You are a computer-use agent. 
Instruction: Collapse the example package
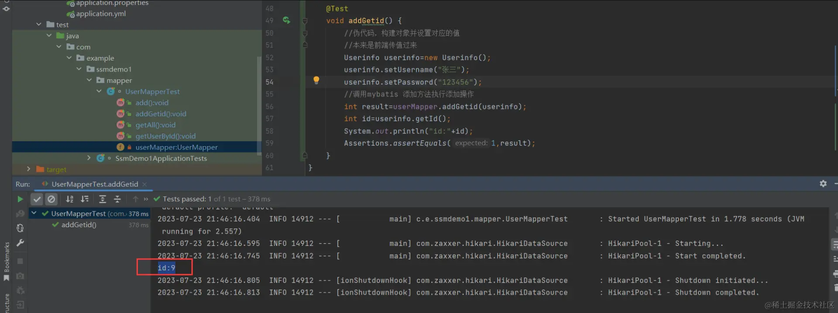pos(69,58)
